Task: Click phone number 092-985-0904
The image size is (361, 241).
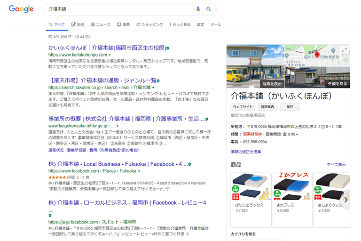Action: pyautogui.click(x=255, y=142)
